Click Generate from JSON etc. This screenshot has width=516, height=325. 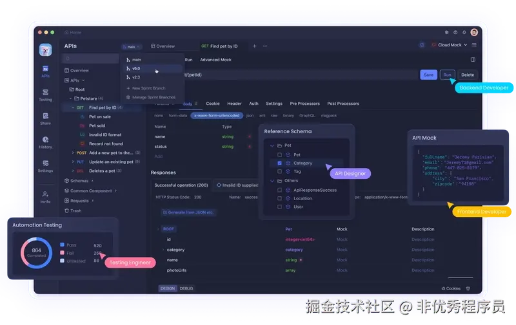188,212
